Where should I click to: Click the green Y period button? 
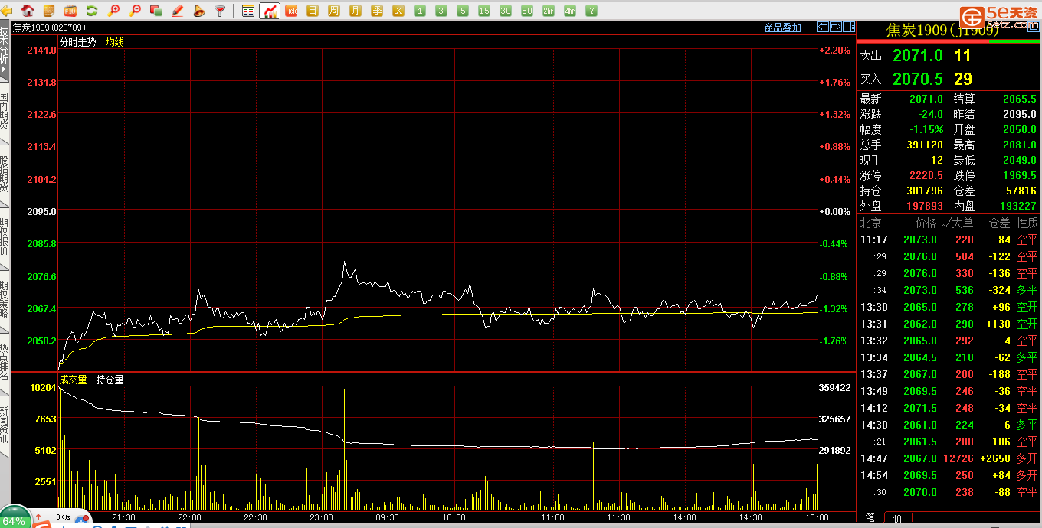(591, 11)
